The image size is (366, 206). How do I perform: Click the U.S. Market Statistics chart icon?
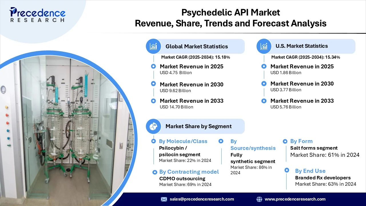[x=264, y=46]
